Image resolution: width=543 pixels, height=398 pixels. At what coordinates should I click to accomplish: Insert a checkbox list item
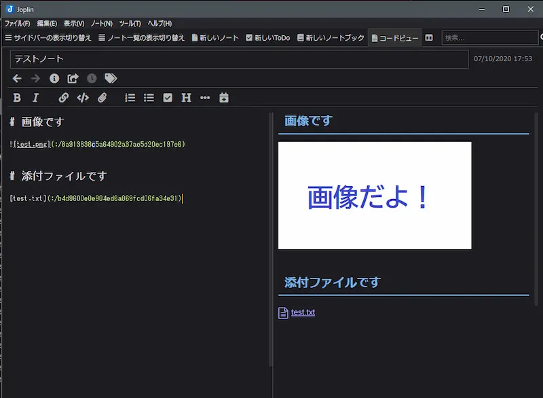168,98
